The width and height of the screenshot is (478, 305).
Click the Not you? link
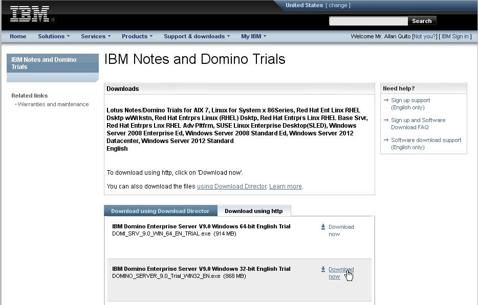(425, 36)
